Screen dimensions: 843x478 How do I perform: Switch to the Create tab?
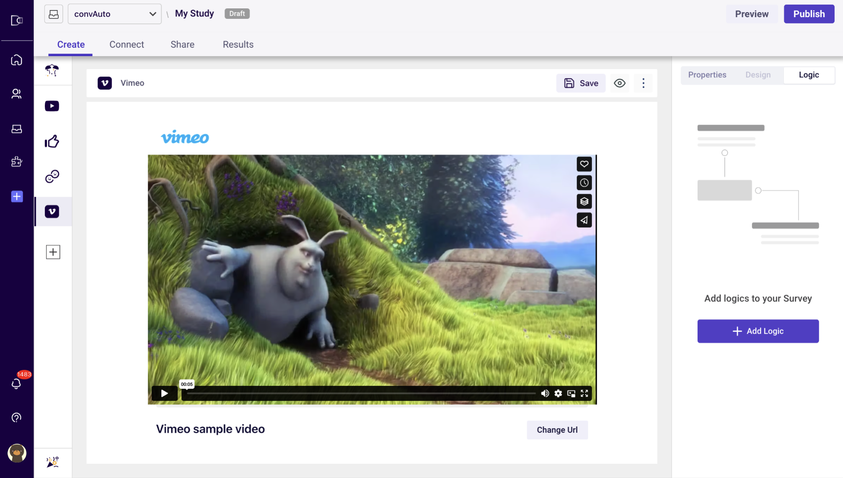point(71,44)
